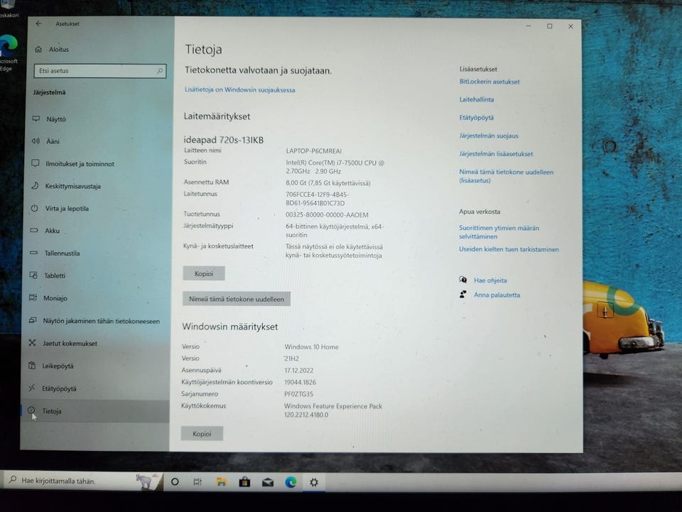
Task: Open Suorittimen ytimien määrän selvittäminen link
Action: (x=499, y=232)
